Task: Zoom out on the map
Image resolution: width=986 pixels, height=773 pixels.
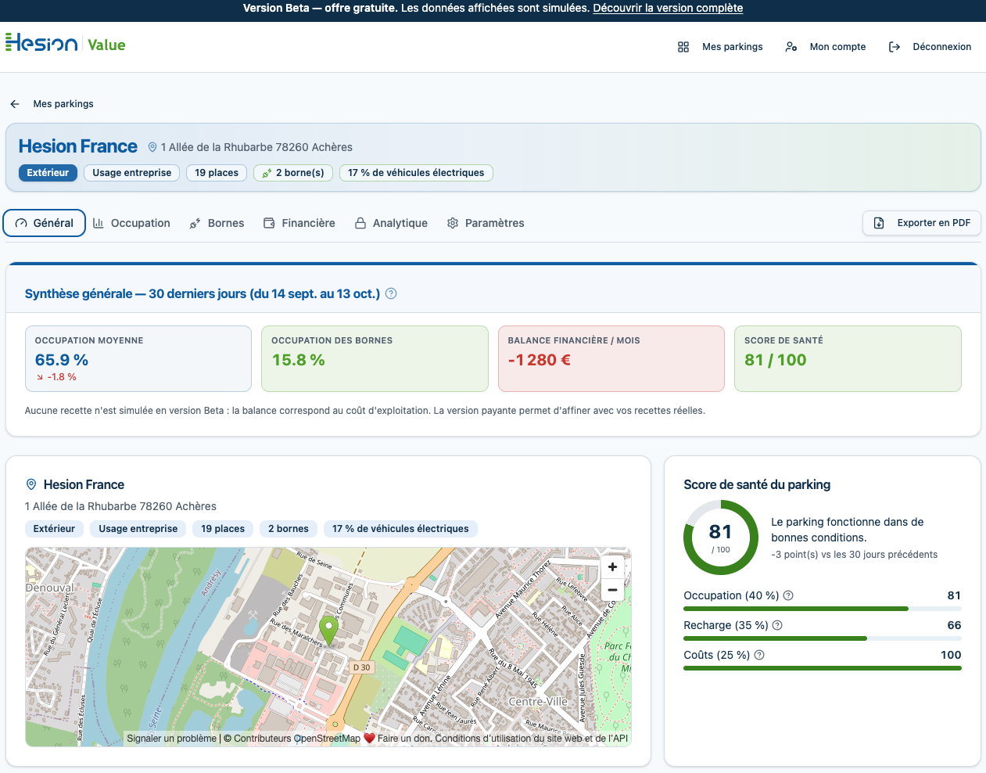Action: click(612, 590)
